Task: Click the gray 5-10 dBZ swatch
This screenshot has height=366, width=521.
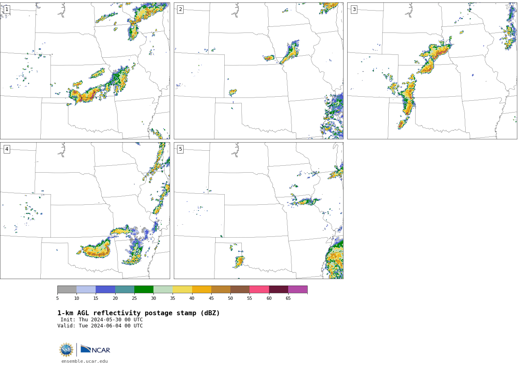Action: [67, 289]
